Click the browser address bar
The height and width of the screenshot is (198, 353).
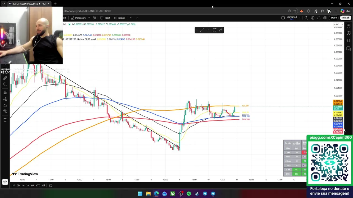click(x=174, y=11)
